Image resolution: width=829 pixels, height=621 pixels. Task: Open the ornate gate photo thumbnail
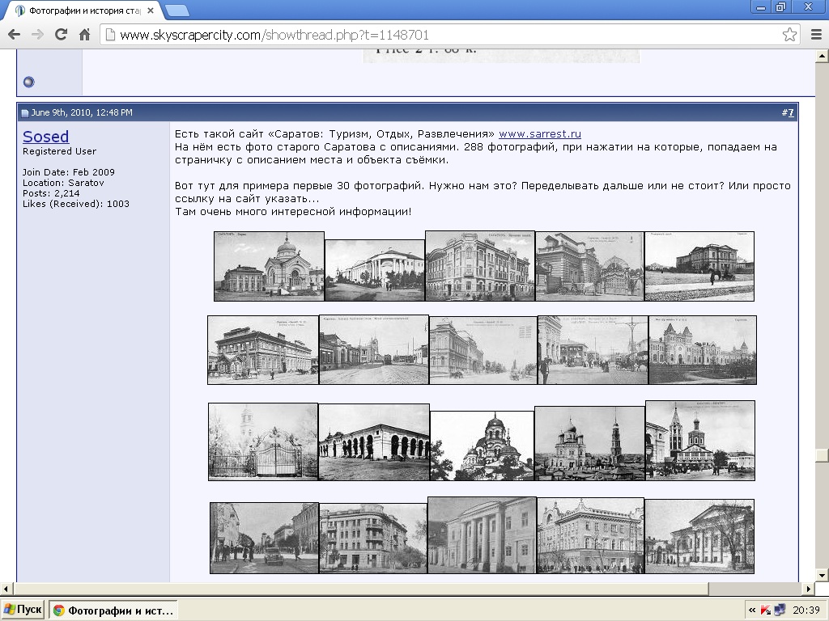262,441
